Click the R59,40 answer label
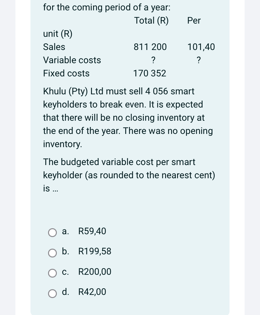Viewport: 260px width, 315px height. point(92,231)
